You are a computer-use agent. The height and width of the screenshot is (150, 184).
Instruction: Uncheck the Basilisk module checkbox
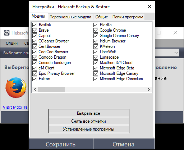click(x=34, y=25)
